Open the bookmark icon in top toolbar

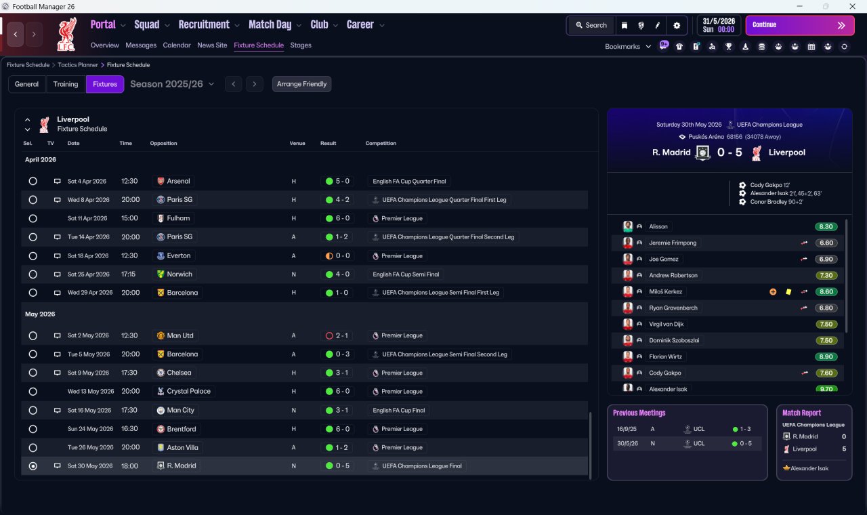tap(625, 25)
